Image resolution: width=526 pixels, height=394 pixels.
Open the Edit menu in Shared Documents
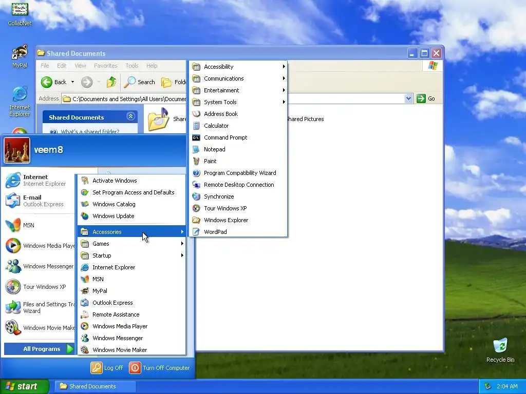pos(62,66)
